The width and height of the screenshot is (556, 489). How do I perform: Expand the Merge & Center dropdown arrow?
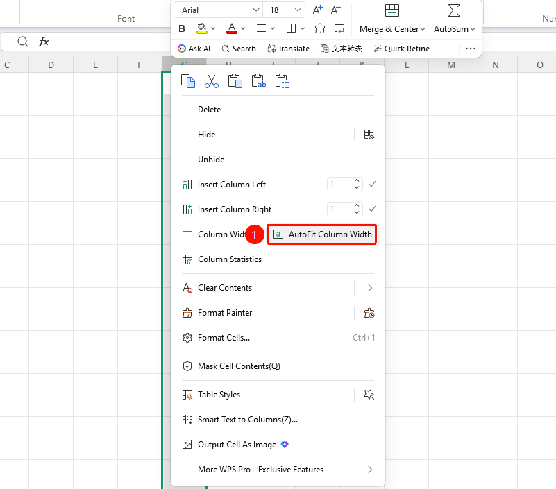423,29
